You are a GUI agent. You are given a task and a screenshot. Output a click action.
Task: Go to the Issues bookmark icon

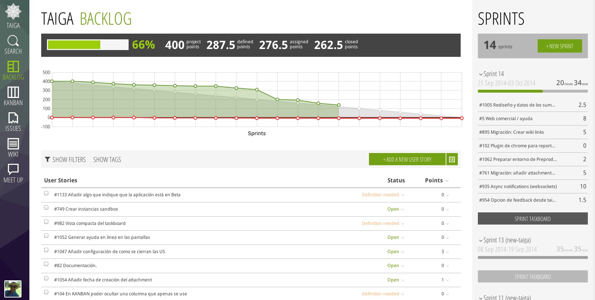[x=13, y=118]
